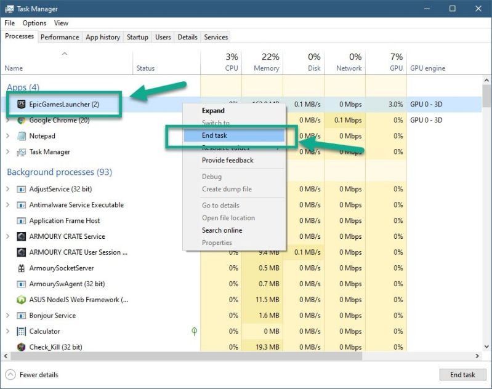The image size is (492, 389).
Task: Click the Notepad app icon
Action: tap(21, 136)
